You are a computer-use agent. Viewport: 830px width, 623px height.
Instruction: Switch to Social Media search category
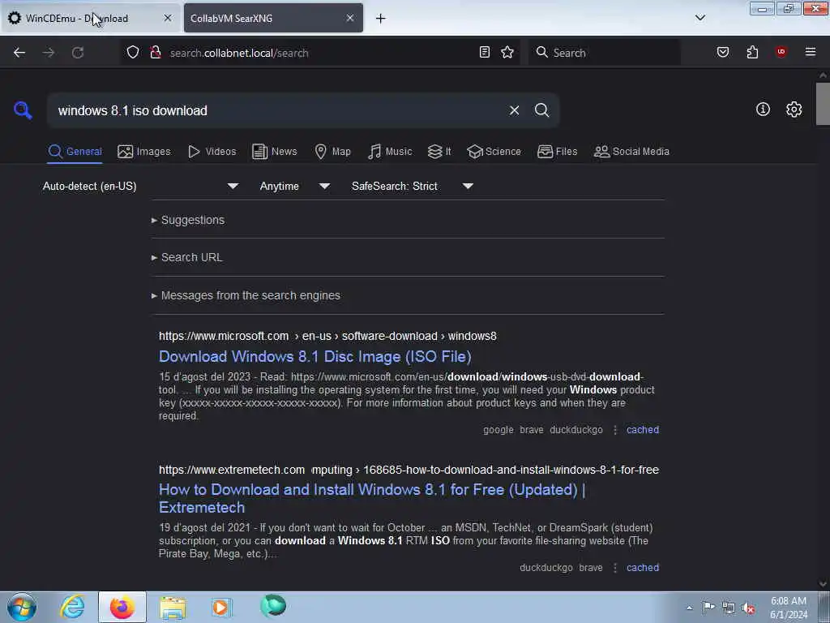631,152
